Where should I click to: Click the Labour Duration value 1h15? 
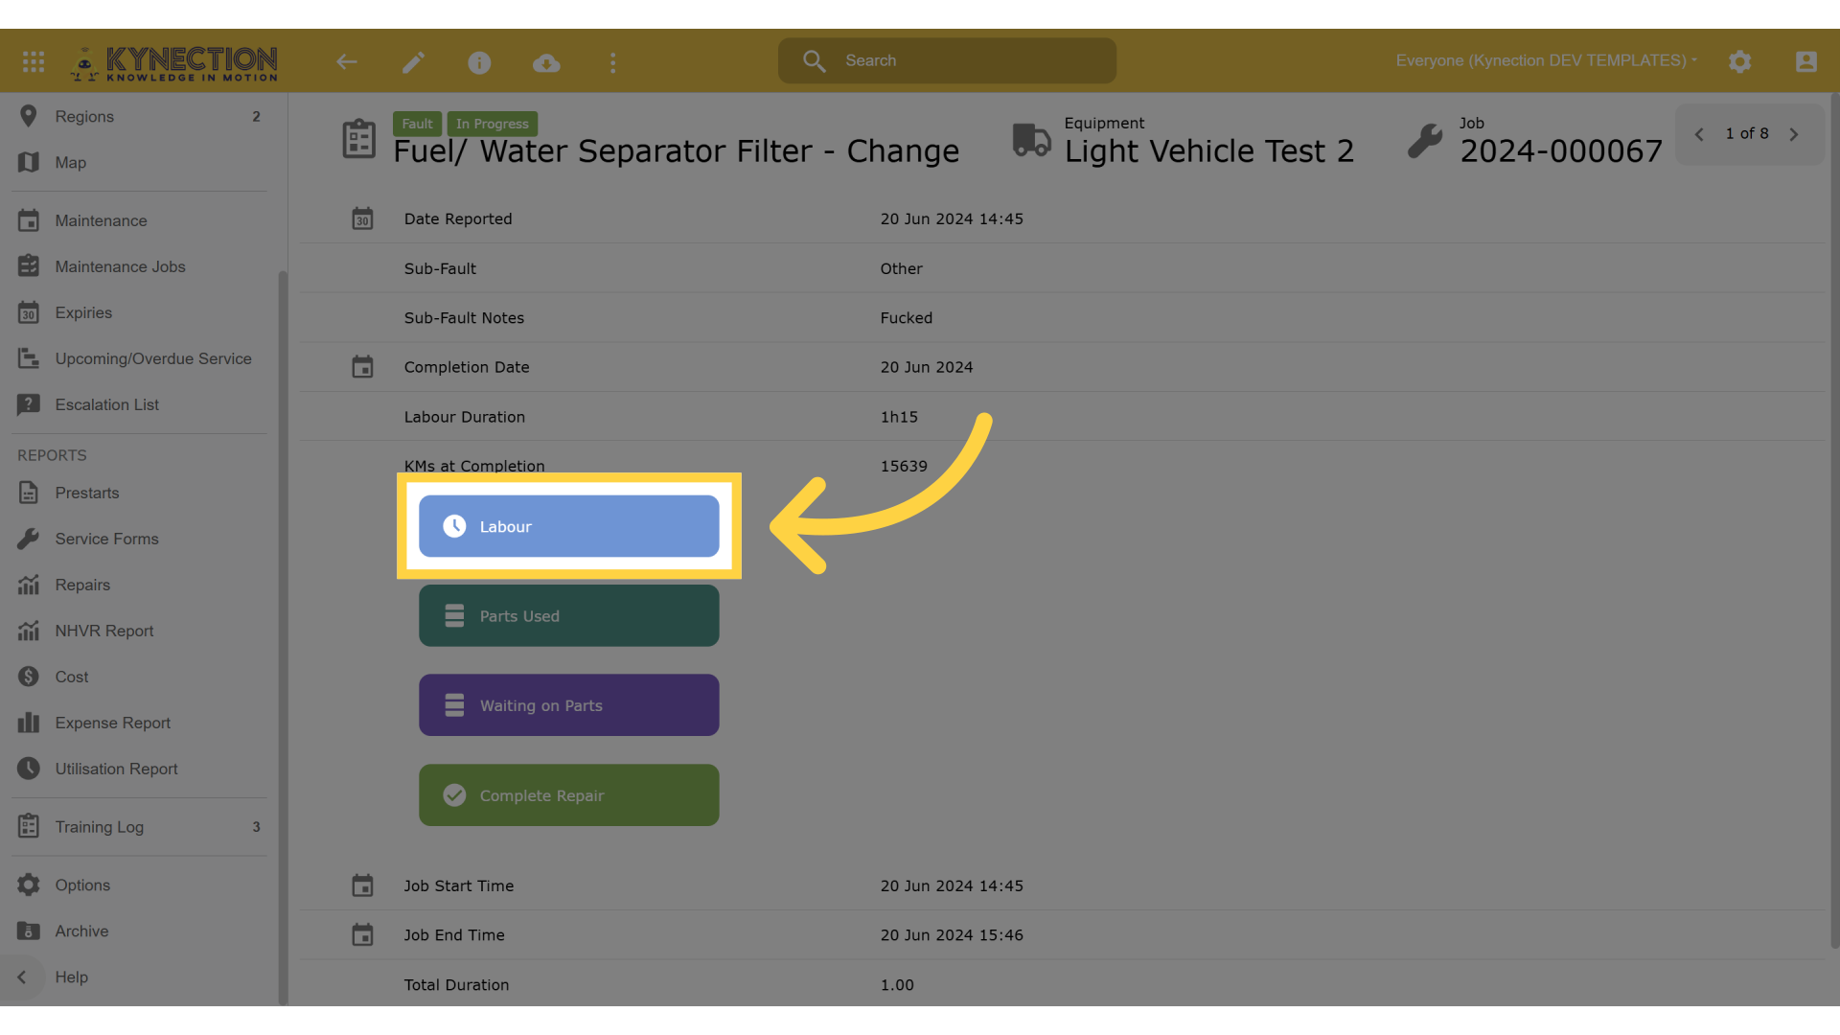pos(899,417)
